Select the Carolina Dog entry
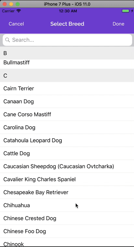134x247 pixels. point(67,127)
